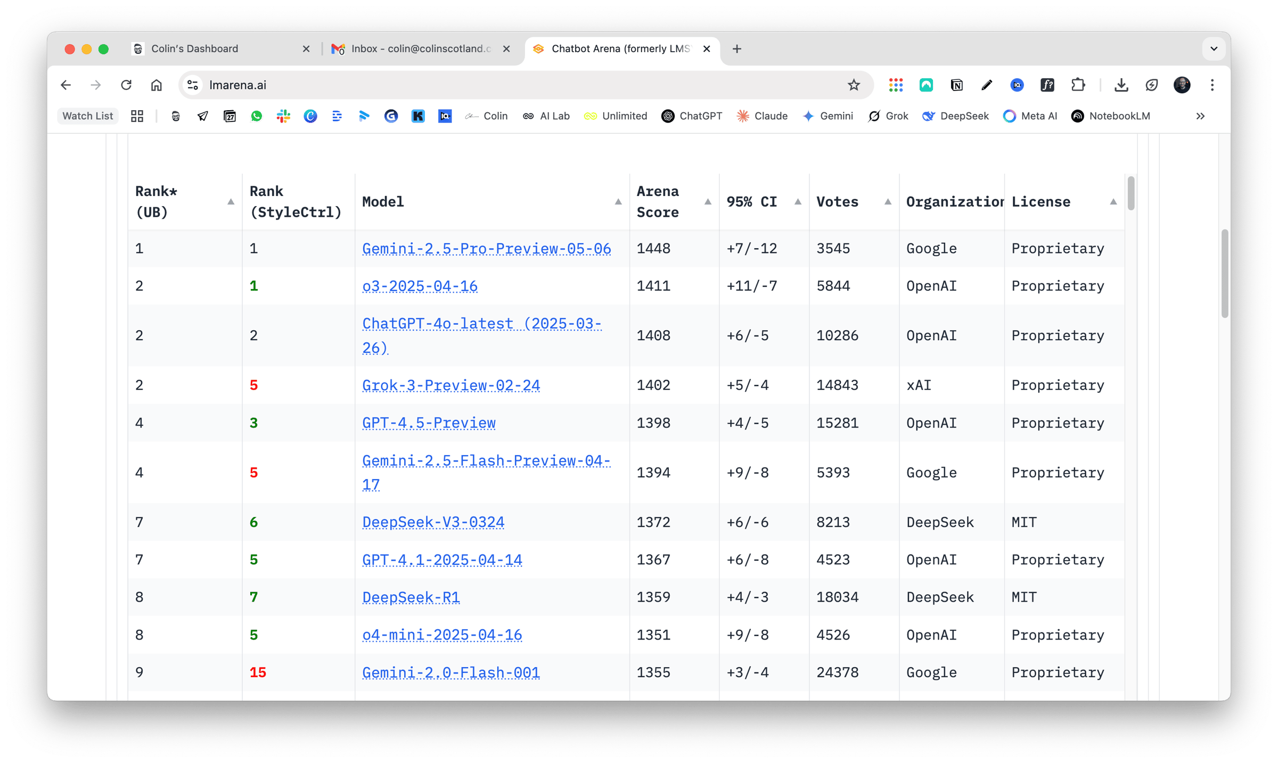
Task: Sort by 95% CI column arrow
Action: click(x=798, y=202)
